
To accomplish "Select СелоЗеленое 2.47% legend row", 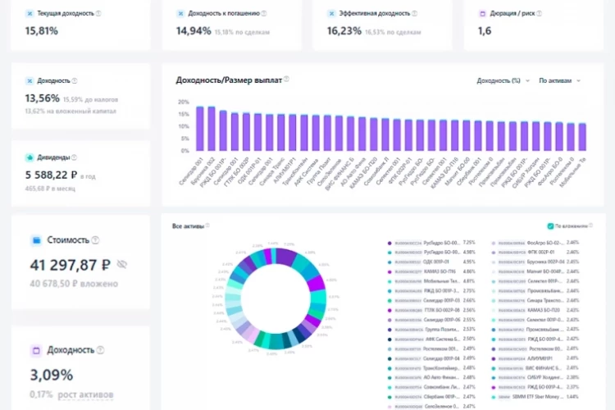I will point(431,407).
